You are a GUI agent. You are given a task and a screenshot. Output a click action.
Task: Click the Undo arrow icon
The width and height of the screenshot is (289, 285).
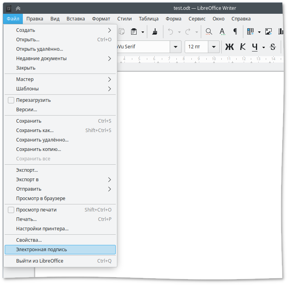point(170,32)
